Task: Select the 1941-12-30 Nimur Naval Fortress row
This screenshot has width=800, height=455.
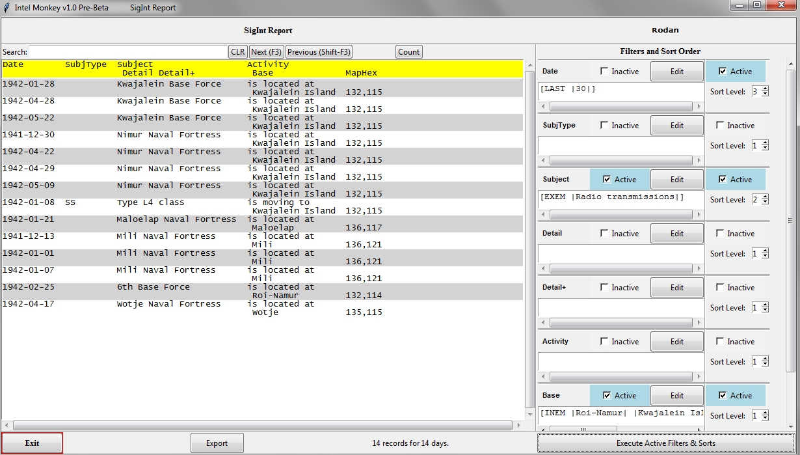Action: [x=263, y=139]
